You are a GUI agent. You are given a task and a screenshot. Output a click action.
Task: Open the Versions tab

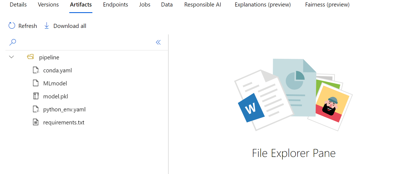(48, 4)
